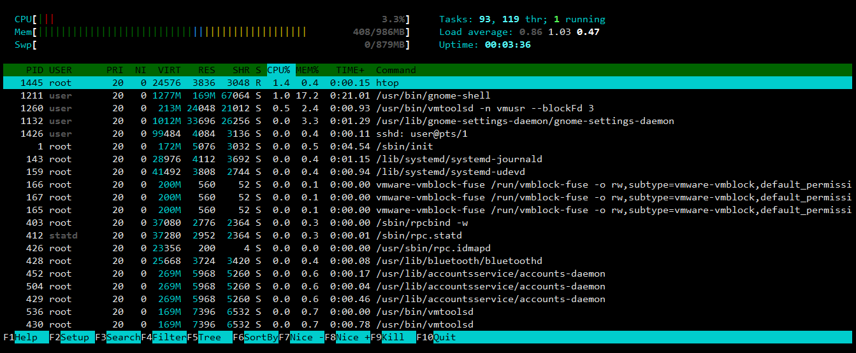856x353 pixels.
Task: Select F3 Search in the bottom bar
Action: 118,337
